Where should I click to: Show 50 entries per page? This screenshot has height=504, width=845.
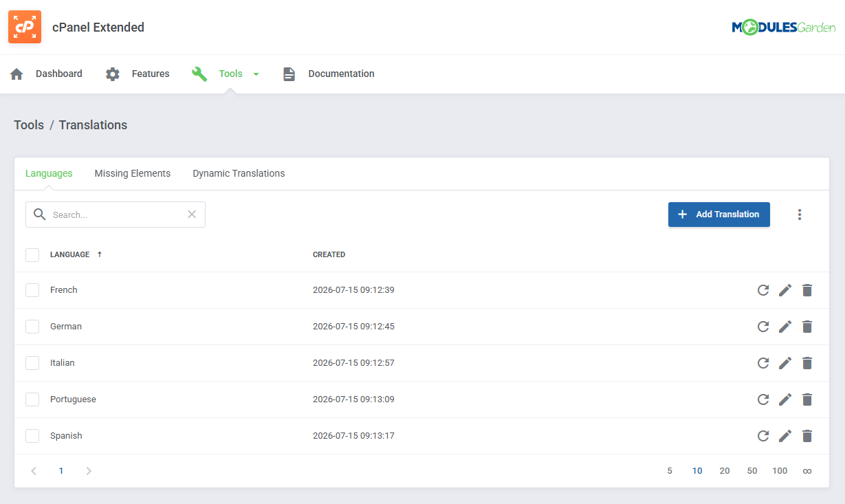pos(752,471)
